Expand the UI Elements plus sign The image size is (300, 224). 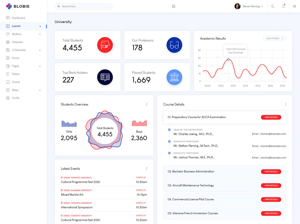click(x=40, y=50)
